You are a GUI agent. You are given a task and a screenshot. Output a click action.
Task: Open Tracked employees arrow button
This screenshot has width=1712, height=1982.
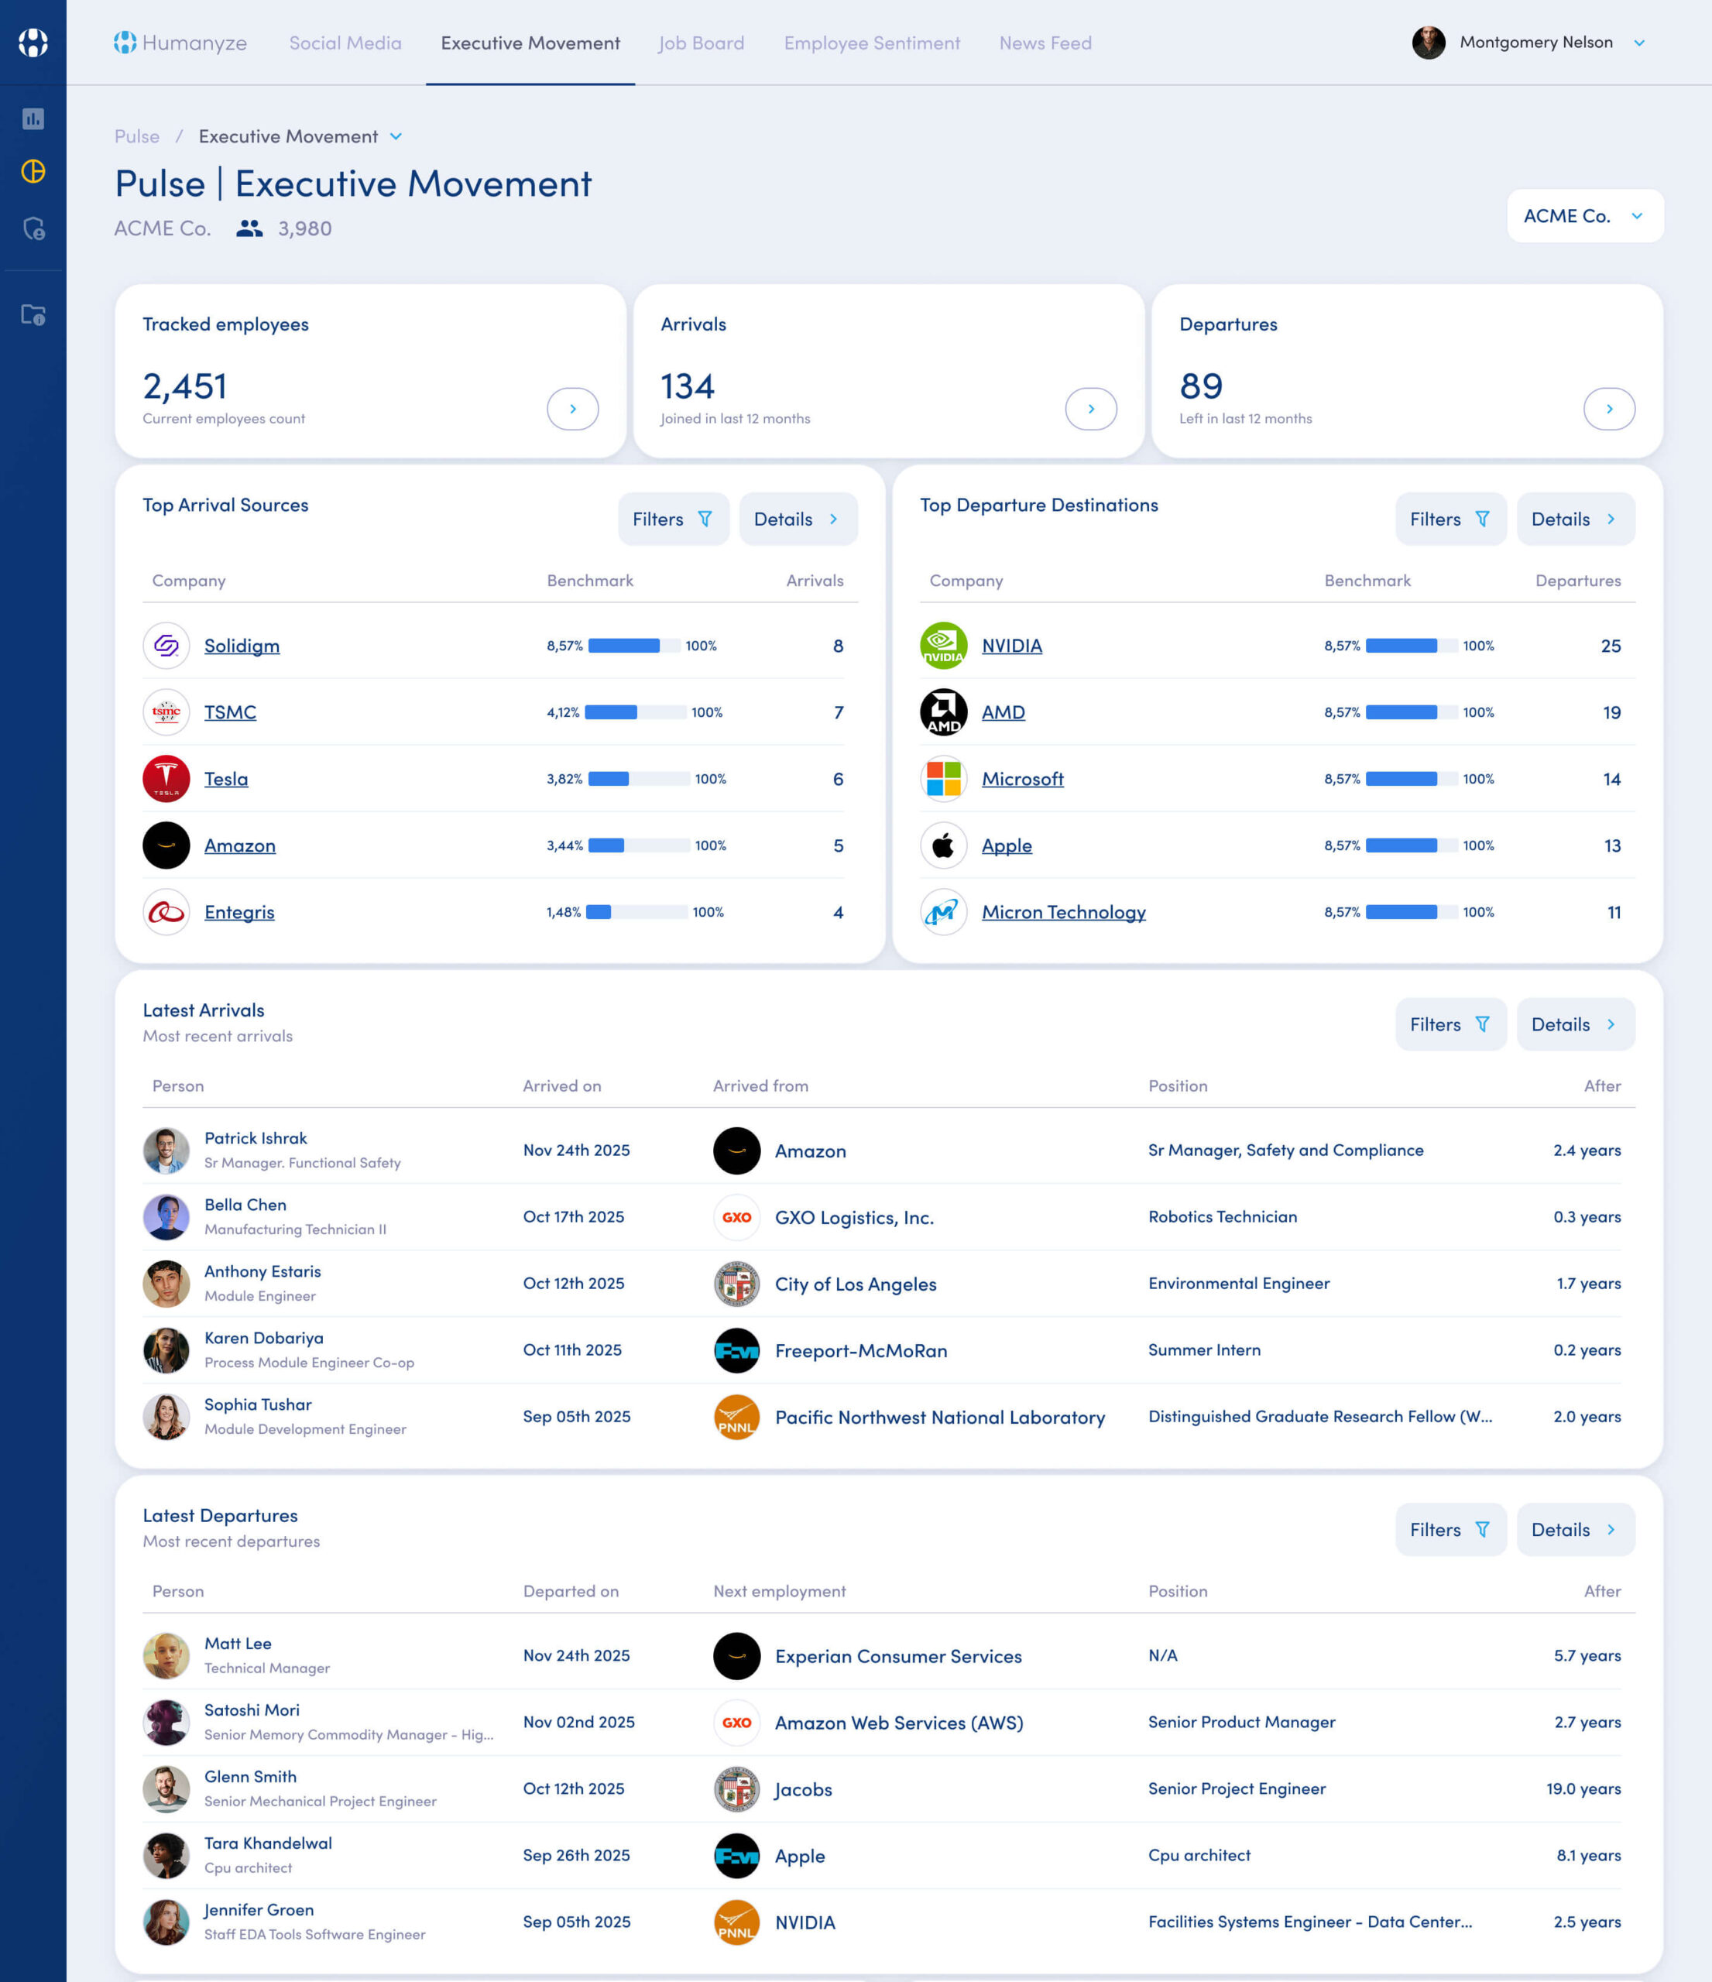573,409
